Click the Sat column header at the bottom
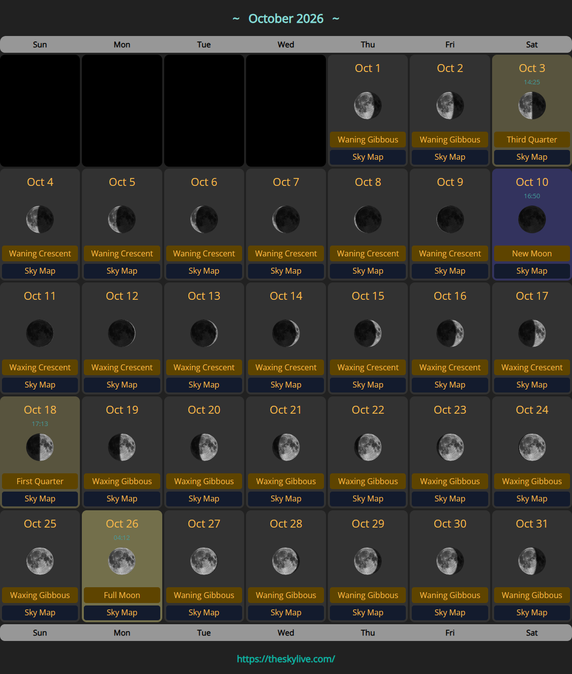The image size is (572, 674). pos(532,633)
